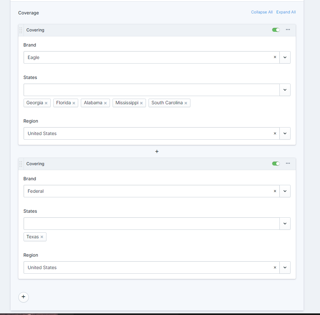Select the Georgia tag text
The height and width of the screenshot is (315, 320).
click(x=35, y=103)
